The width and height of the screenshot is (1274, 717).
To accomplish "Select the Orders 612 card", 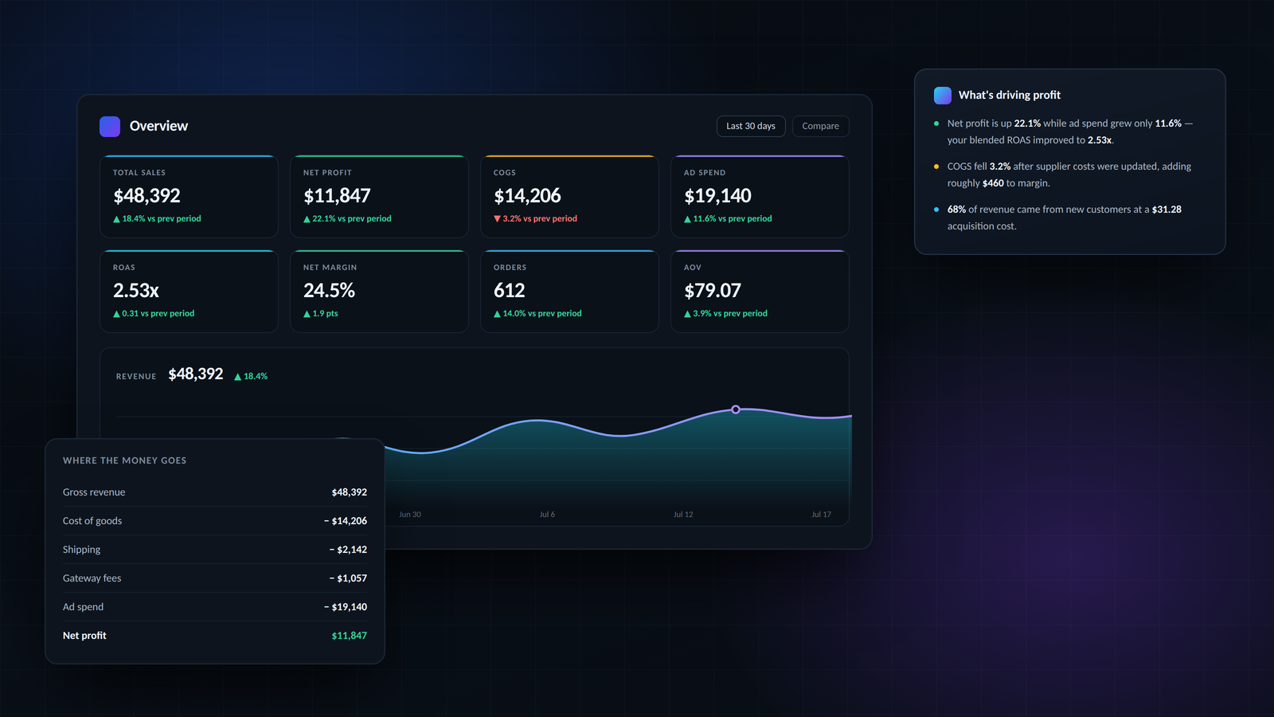I will (x=569, y=291).
